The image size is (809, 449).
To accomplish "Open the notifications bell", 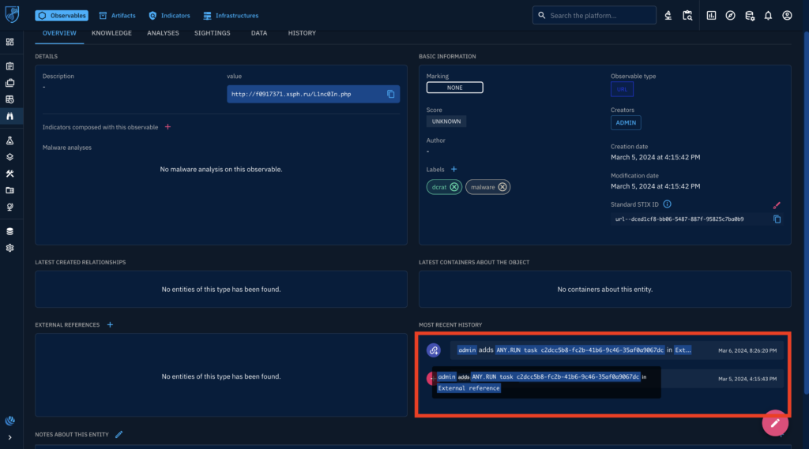I will tap(768, 15).
